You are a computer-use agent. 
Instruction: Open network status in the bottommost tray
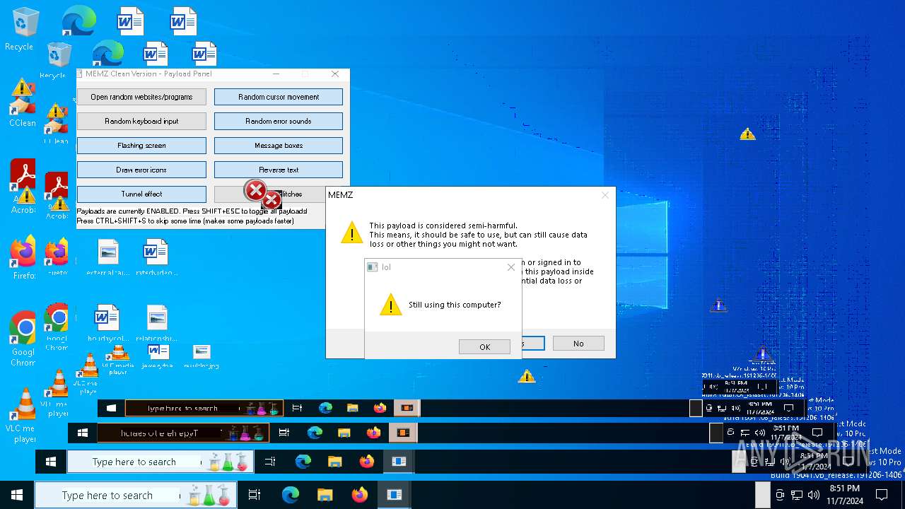pyautogui.click(x=797, y=495)
